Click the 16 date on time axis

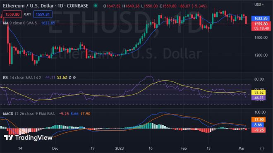[x=151, y=148]
